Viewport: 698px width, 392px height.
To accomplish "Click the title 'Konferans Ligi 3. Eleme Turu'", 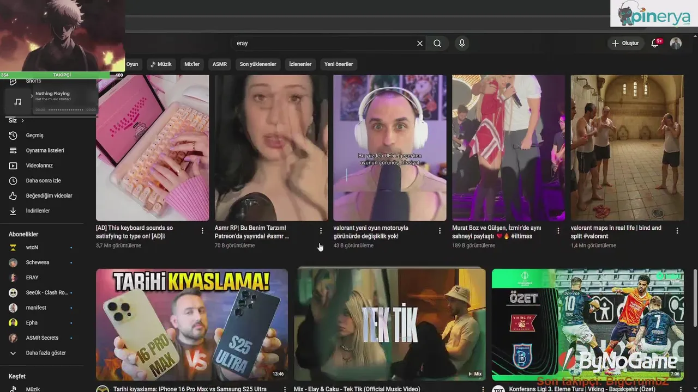I will coord(583,389).
